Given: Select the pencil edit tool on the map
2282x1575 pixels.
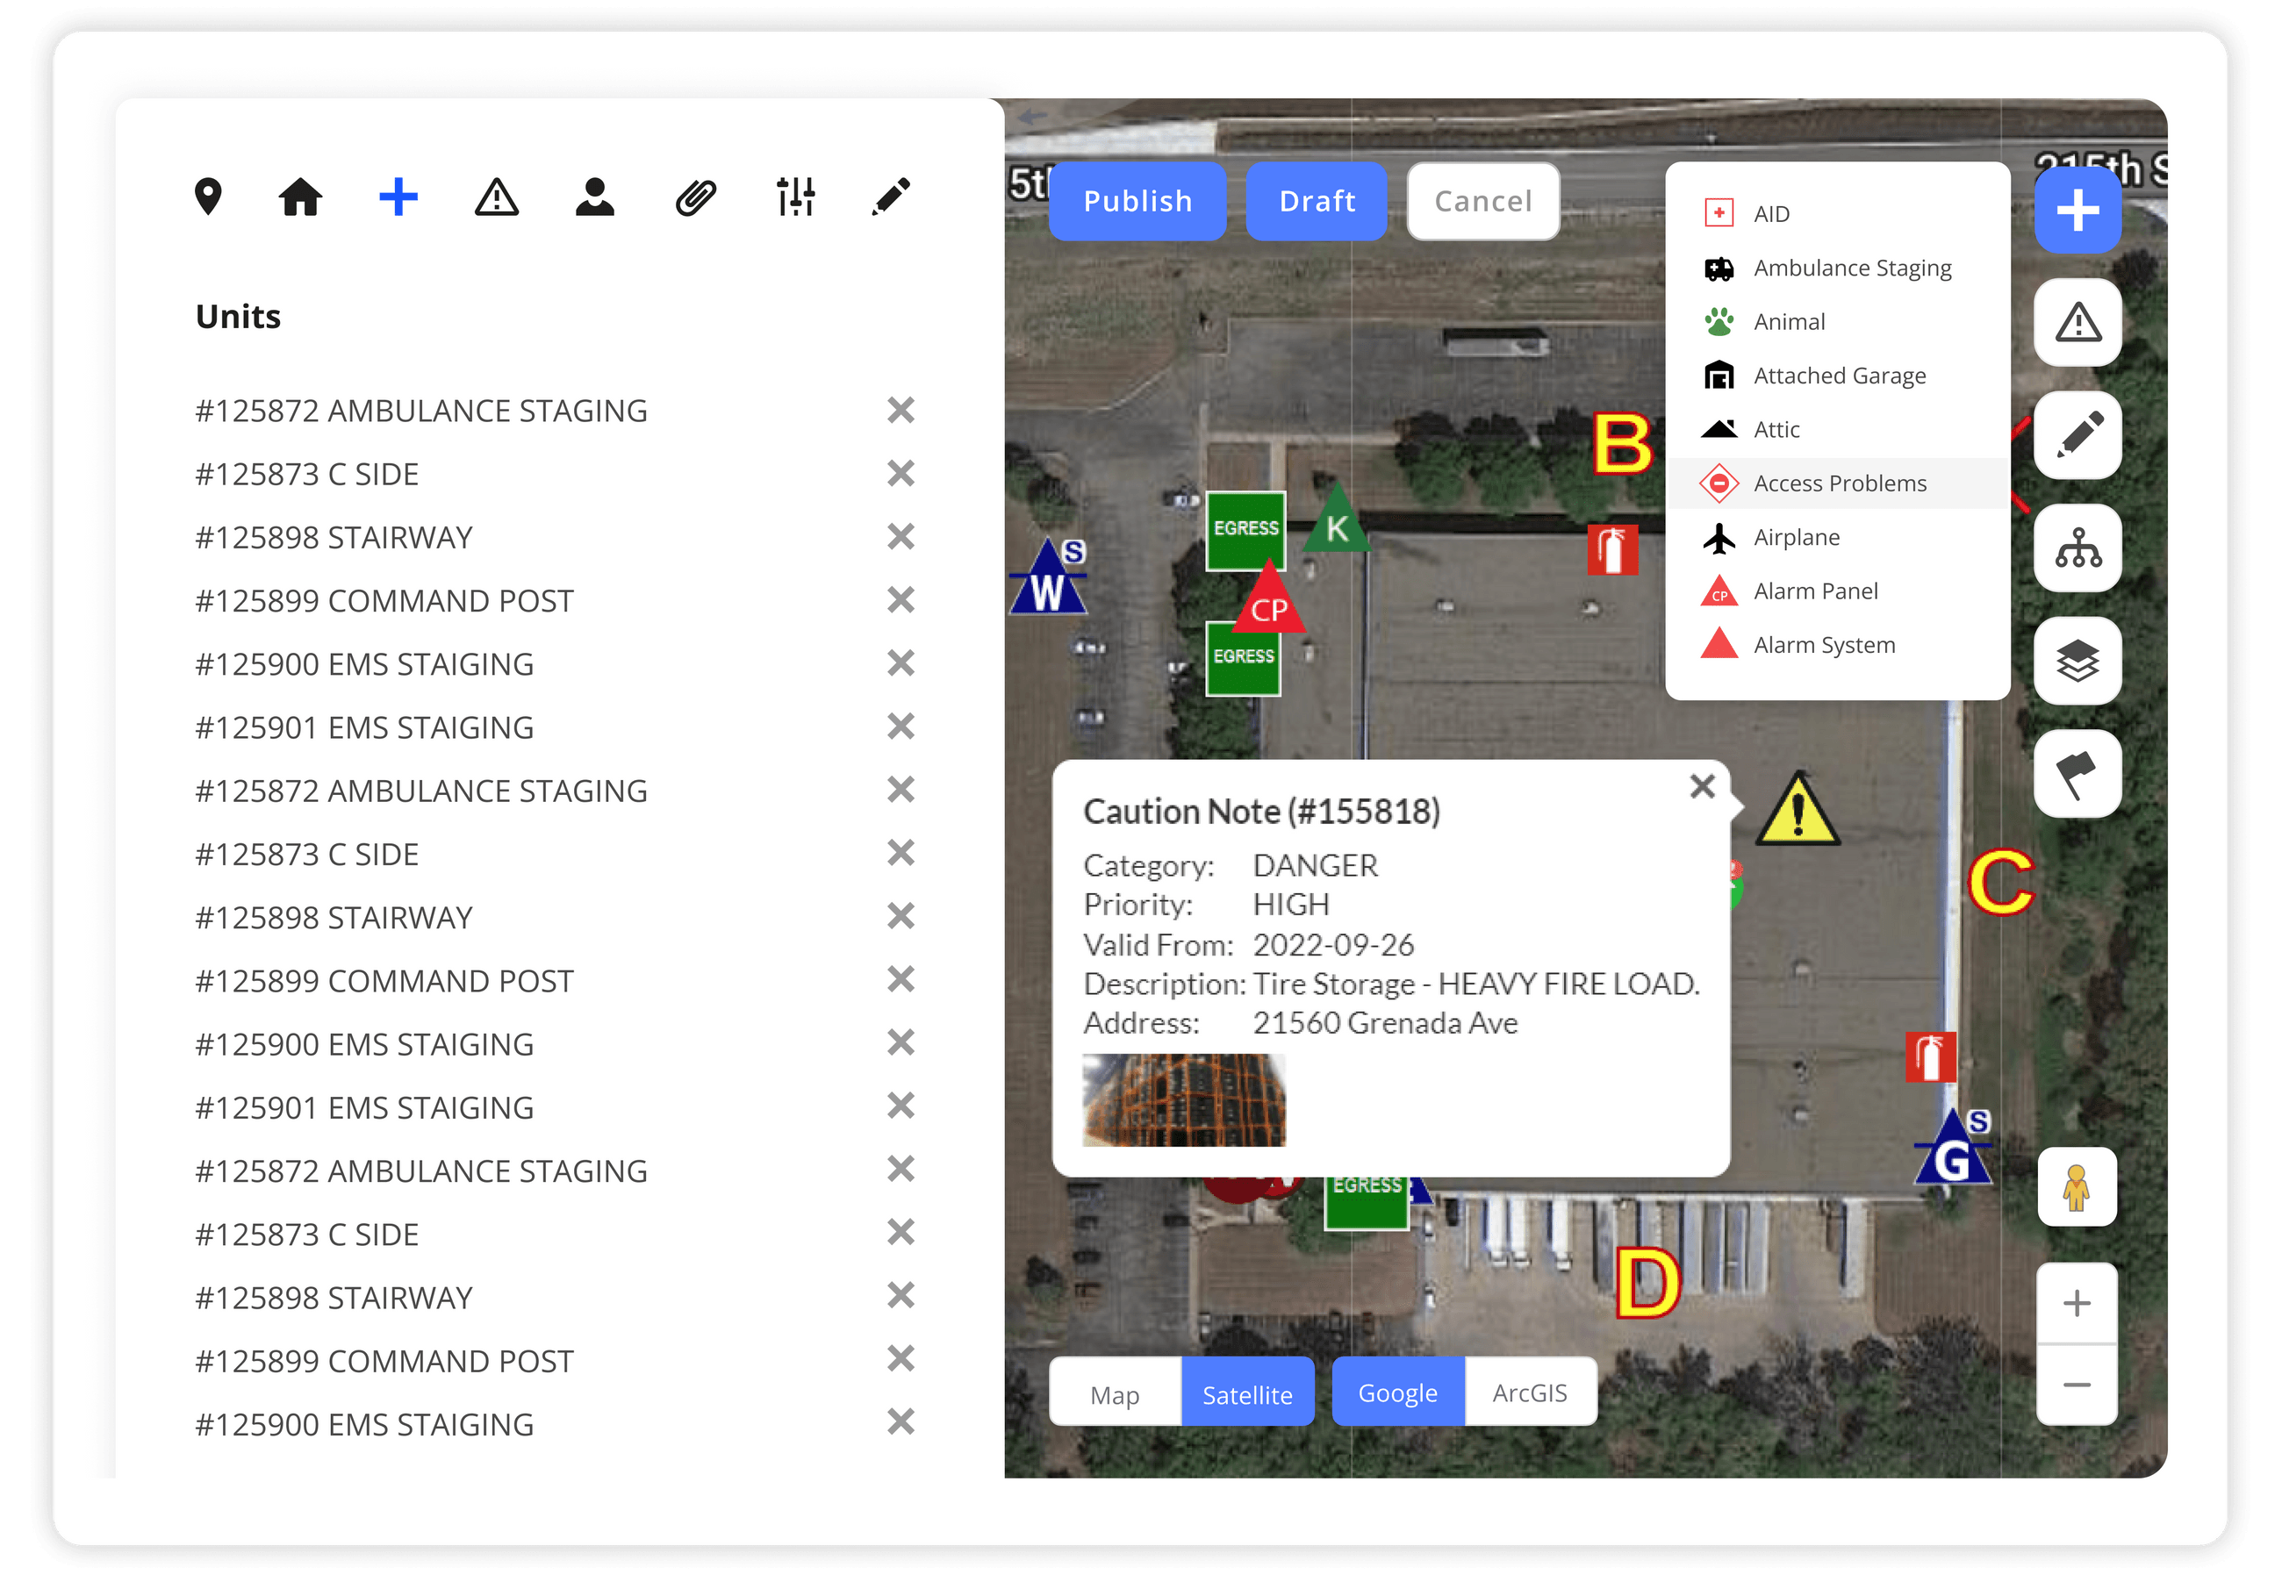Looking at the screenshot, I should [2077, 434].
